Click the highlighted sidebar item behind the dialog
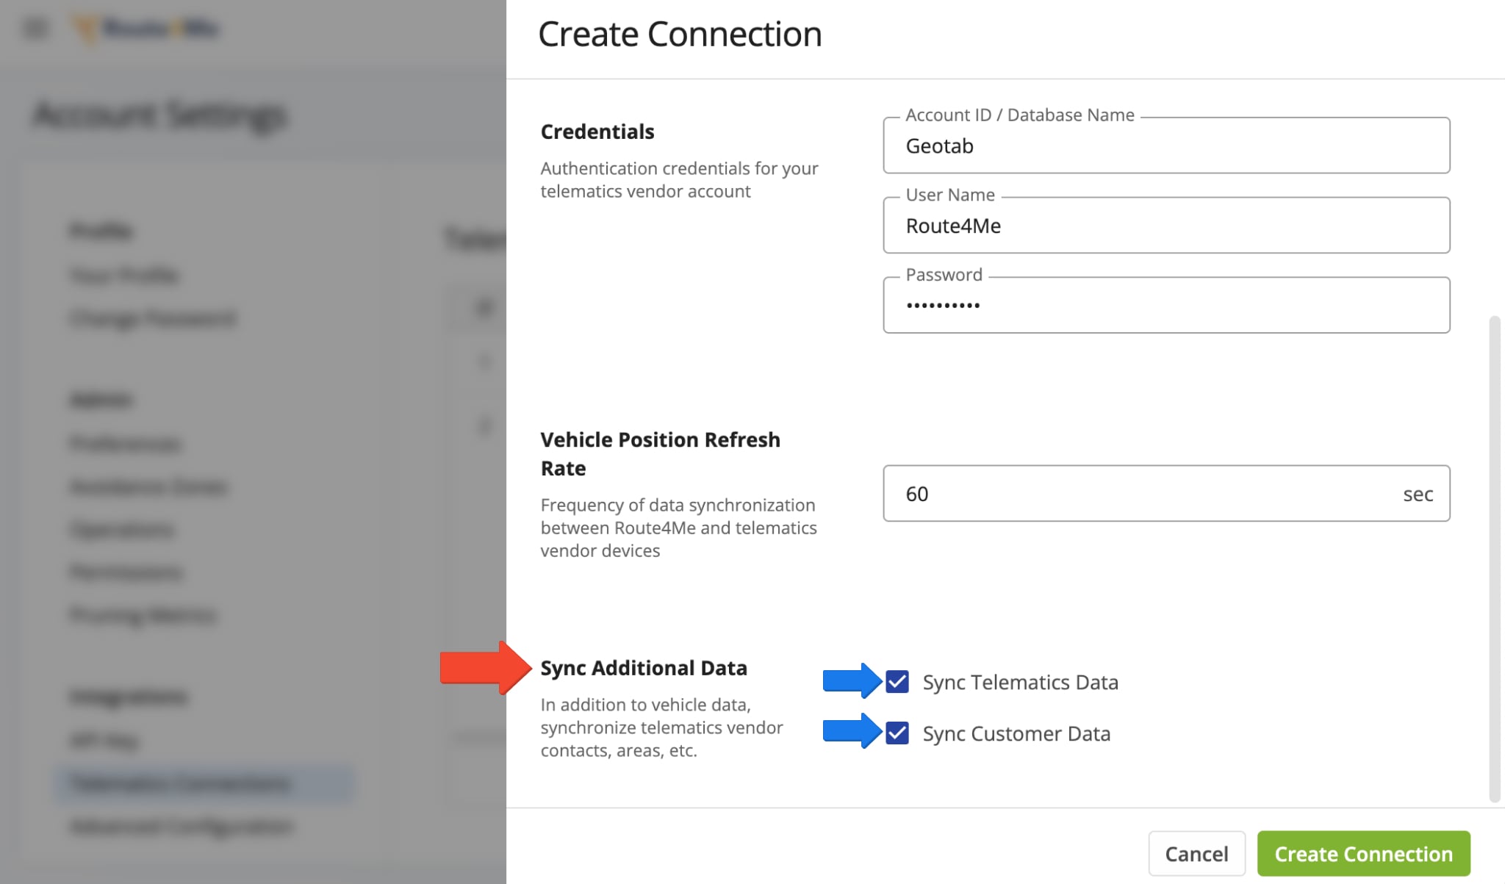The width and height of the screenshot is (1505, 884). tap(204, 784)
